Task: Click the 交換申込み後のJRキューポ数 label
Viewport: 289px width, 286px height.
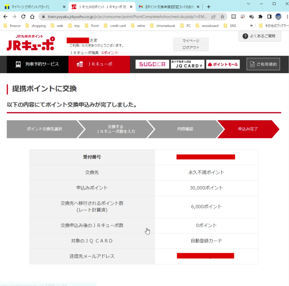Action: pyautogui.click(x=92, y=226)
